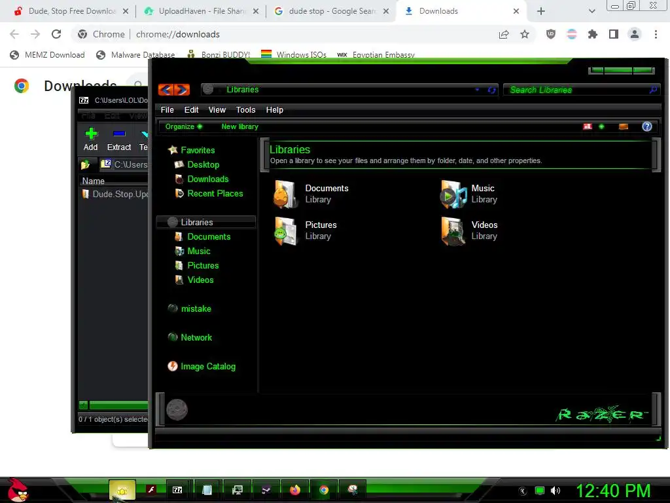Viewport: 670px width, 503px height.
Task: Click the volume speaker tray icon
Action: click(x=555, y=491)
